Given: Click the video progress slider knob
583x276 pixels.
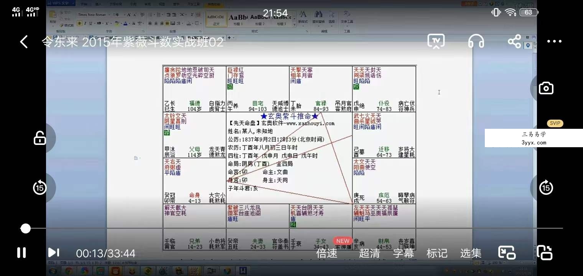Looking at the screenshot, I should click(25, 228).
